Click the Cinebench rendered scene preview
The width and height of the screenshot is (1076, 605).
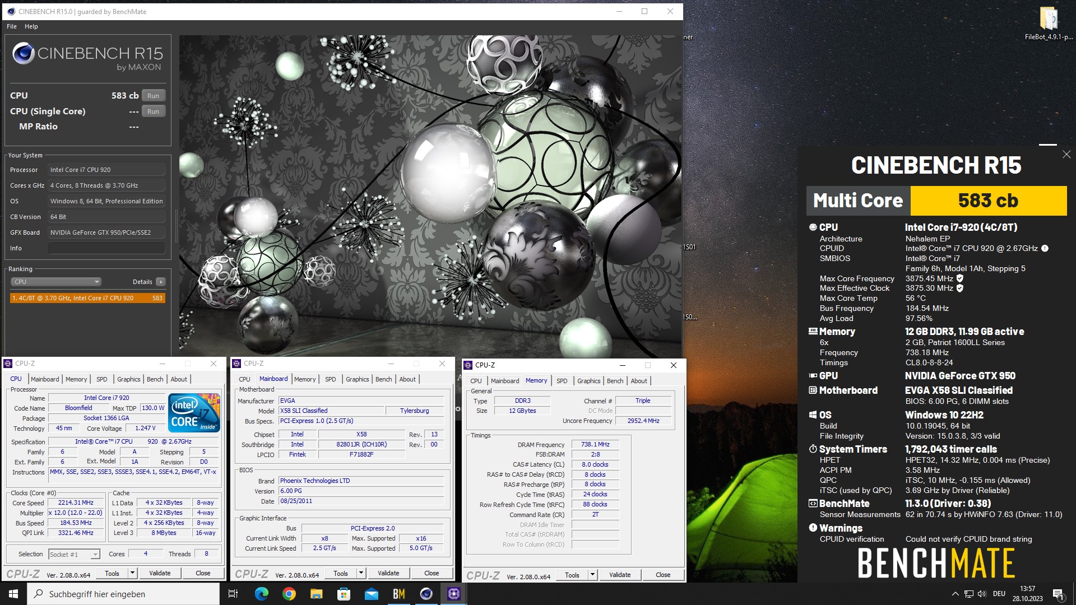point(430,196)
